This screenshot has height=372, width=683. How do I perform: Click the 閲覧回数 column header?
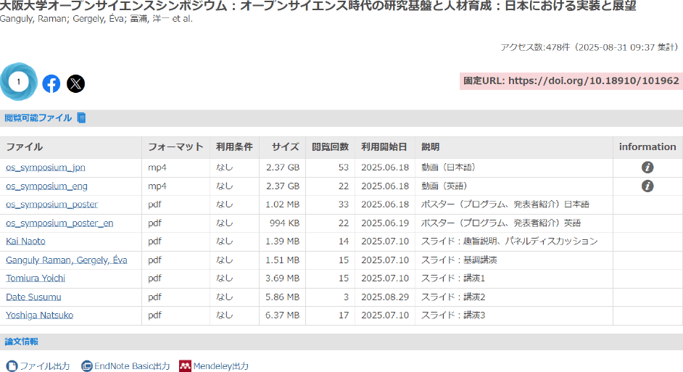(x=330, y=146)
